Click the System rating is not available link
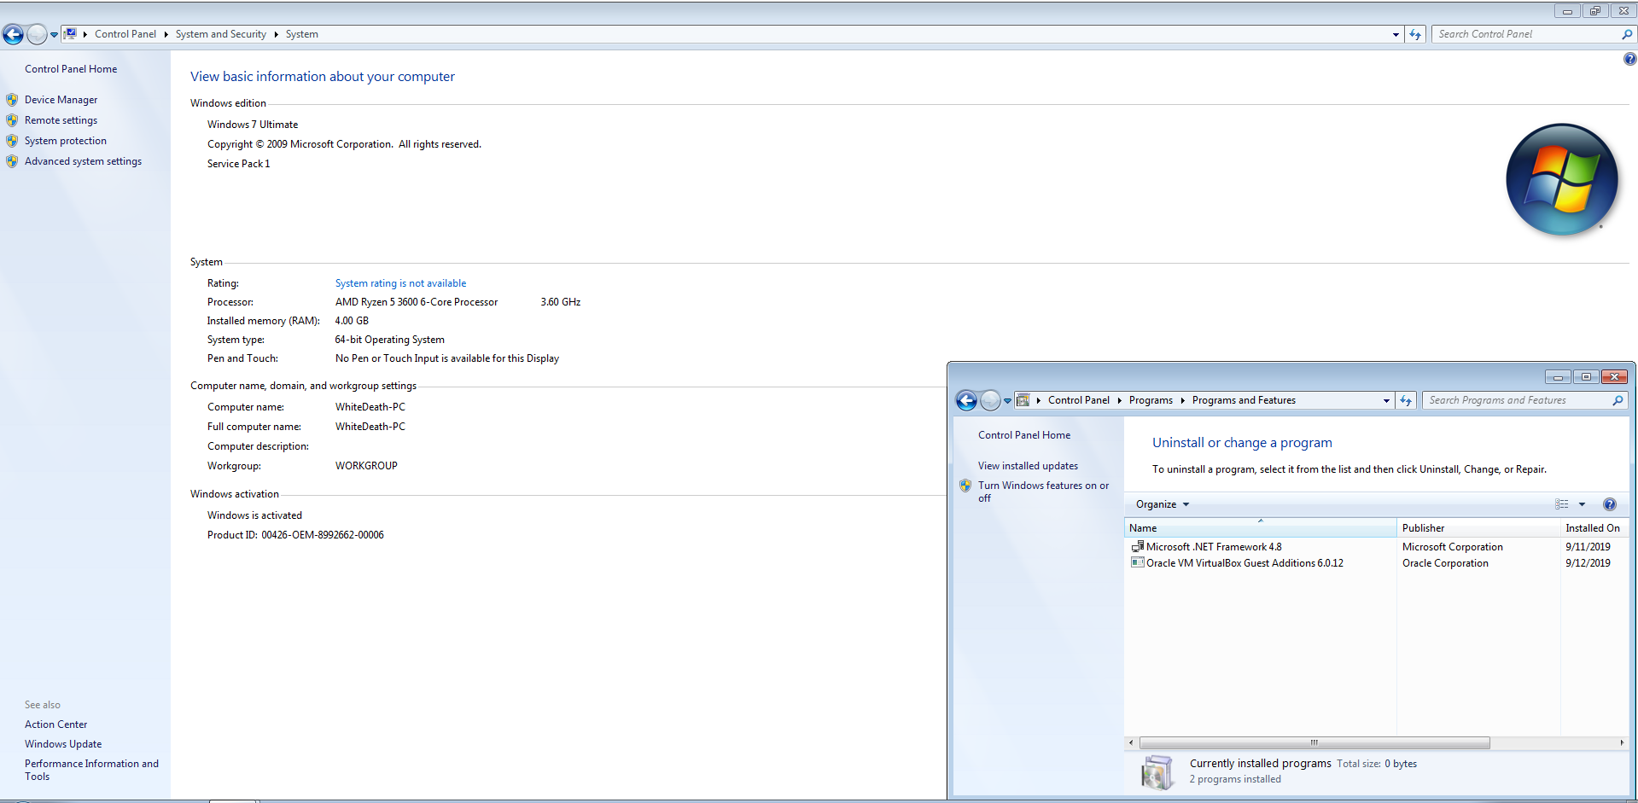The height and width of the screenshot is (803, 1638). tap(400, 283)
